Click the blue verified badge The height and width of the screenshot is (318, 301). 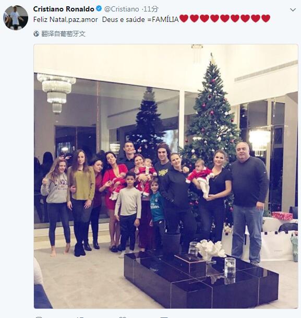tap(99, 9)
